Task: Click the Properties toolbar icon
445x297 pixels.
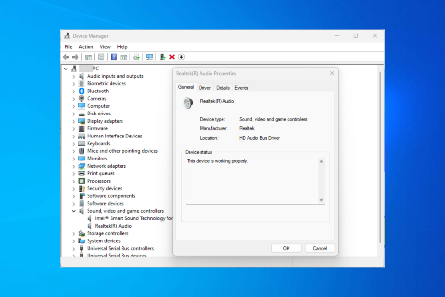Action: [101, 57]
